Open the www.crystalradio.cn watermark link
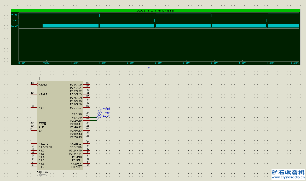The height and width of the screenshot is (181, 306). coord(288,177)
